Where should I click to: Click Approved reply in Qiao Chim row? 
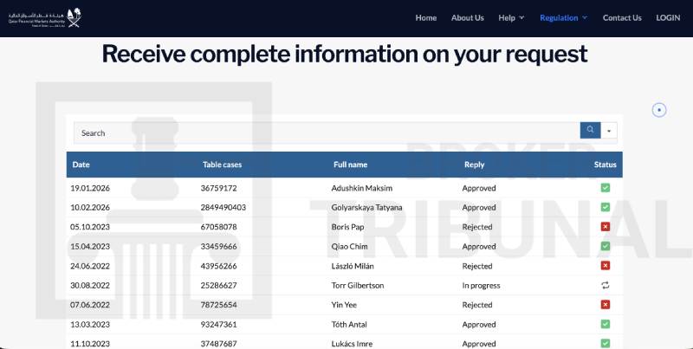[479, 247]
